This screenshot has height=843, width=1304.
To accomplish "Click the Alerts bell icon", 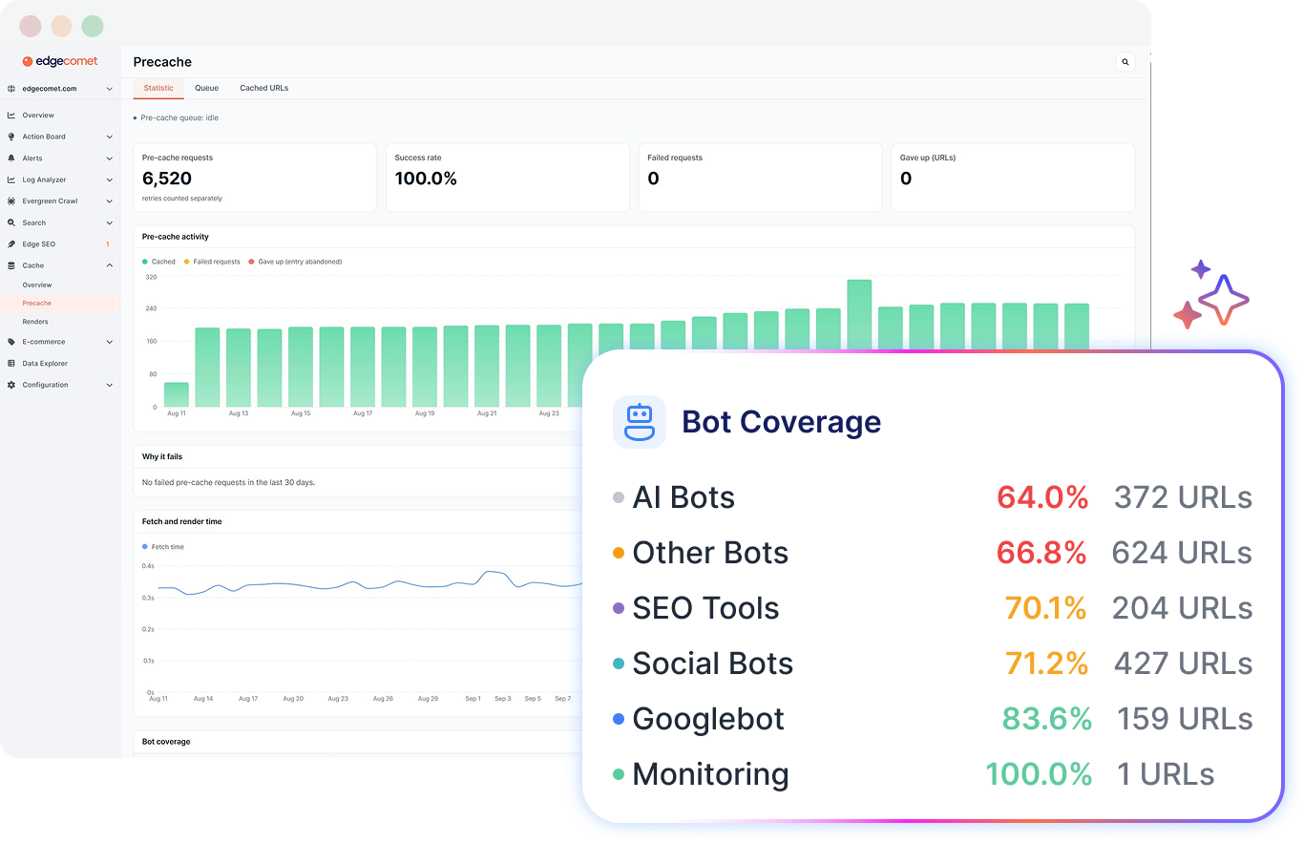I will [x=11, y=158].
